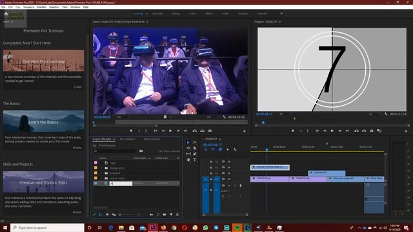Select the Pen tool
This screenshot has height=232, width=413.
195,154
